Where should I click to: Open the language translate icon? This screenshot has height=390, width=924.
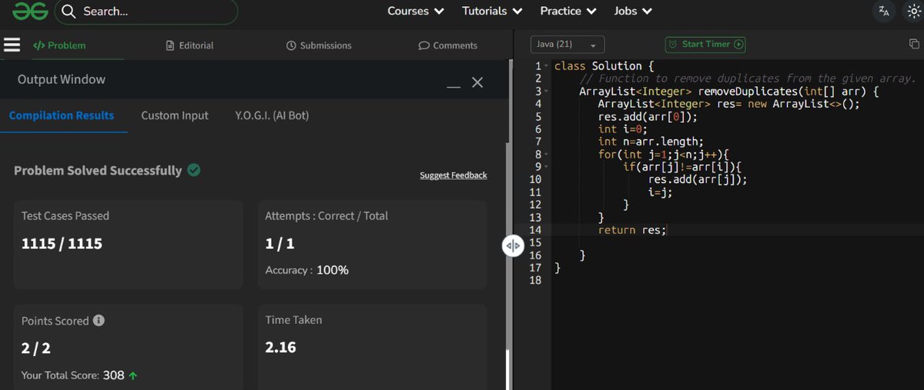pos(883,12)
